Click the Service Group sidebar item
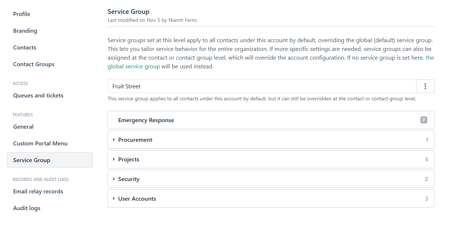The height and width of the screenshot is (229, 457). point(32,160)
